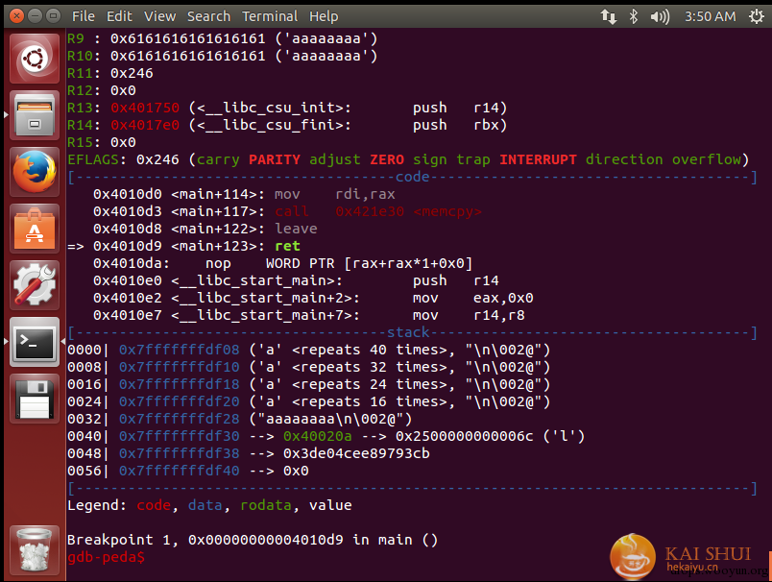
Task: Open the Search menu
Action: point(208,16)
